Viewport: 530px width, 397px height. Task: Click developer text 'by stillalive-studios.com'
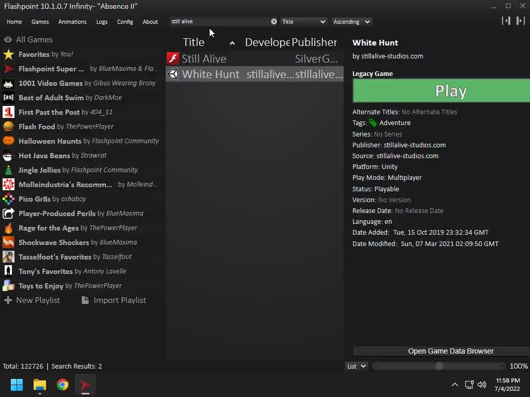pos(388,56)
